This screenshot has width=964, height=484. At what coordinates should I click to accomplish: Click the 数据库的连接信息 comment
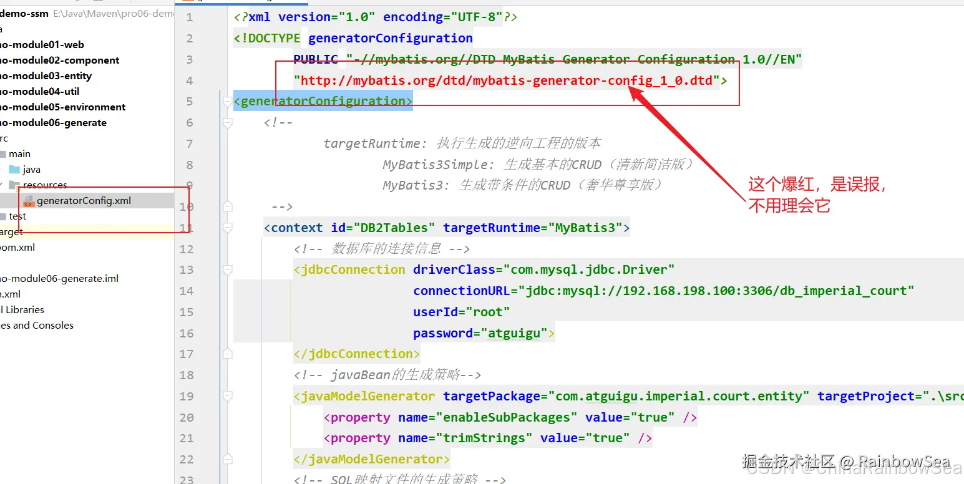tap(382, 249)
